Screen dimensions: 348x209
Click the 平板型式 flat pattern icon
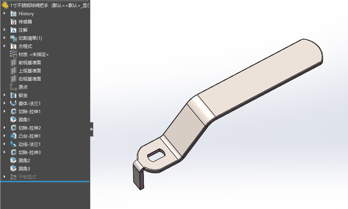click(13, 177)
